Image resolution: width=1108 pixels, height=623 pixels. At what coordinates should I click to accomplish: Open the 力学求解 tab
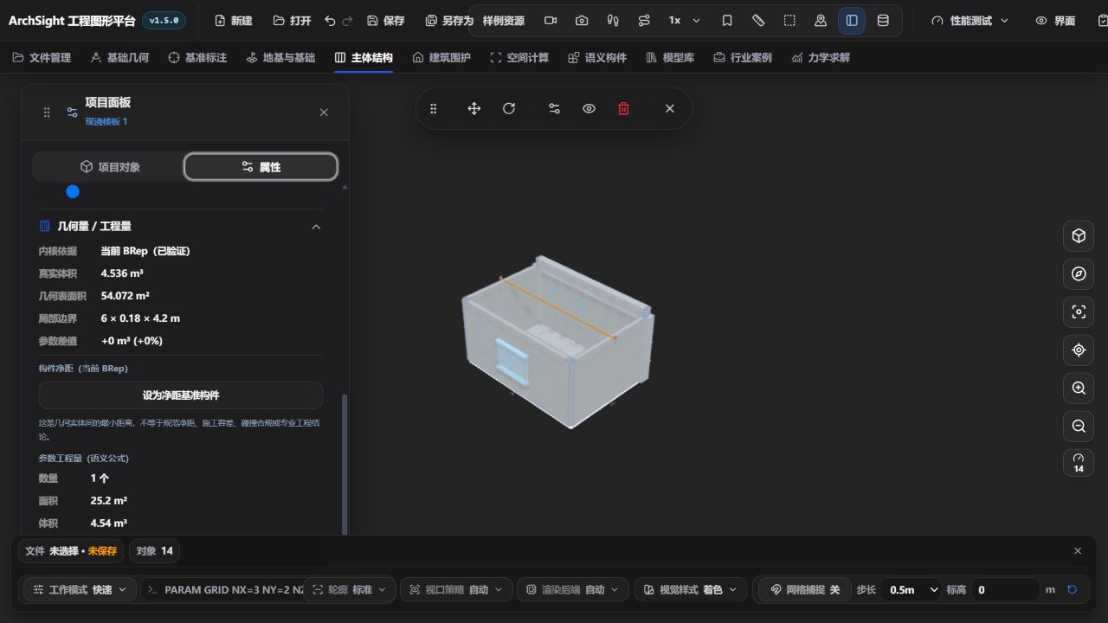[x=821, y=58]
